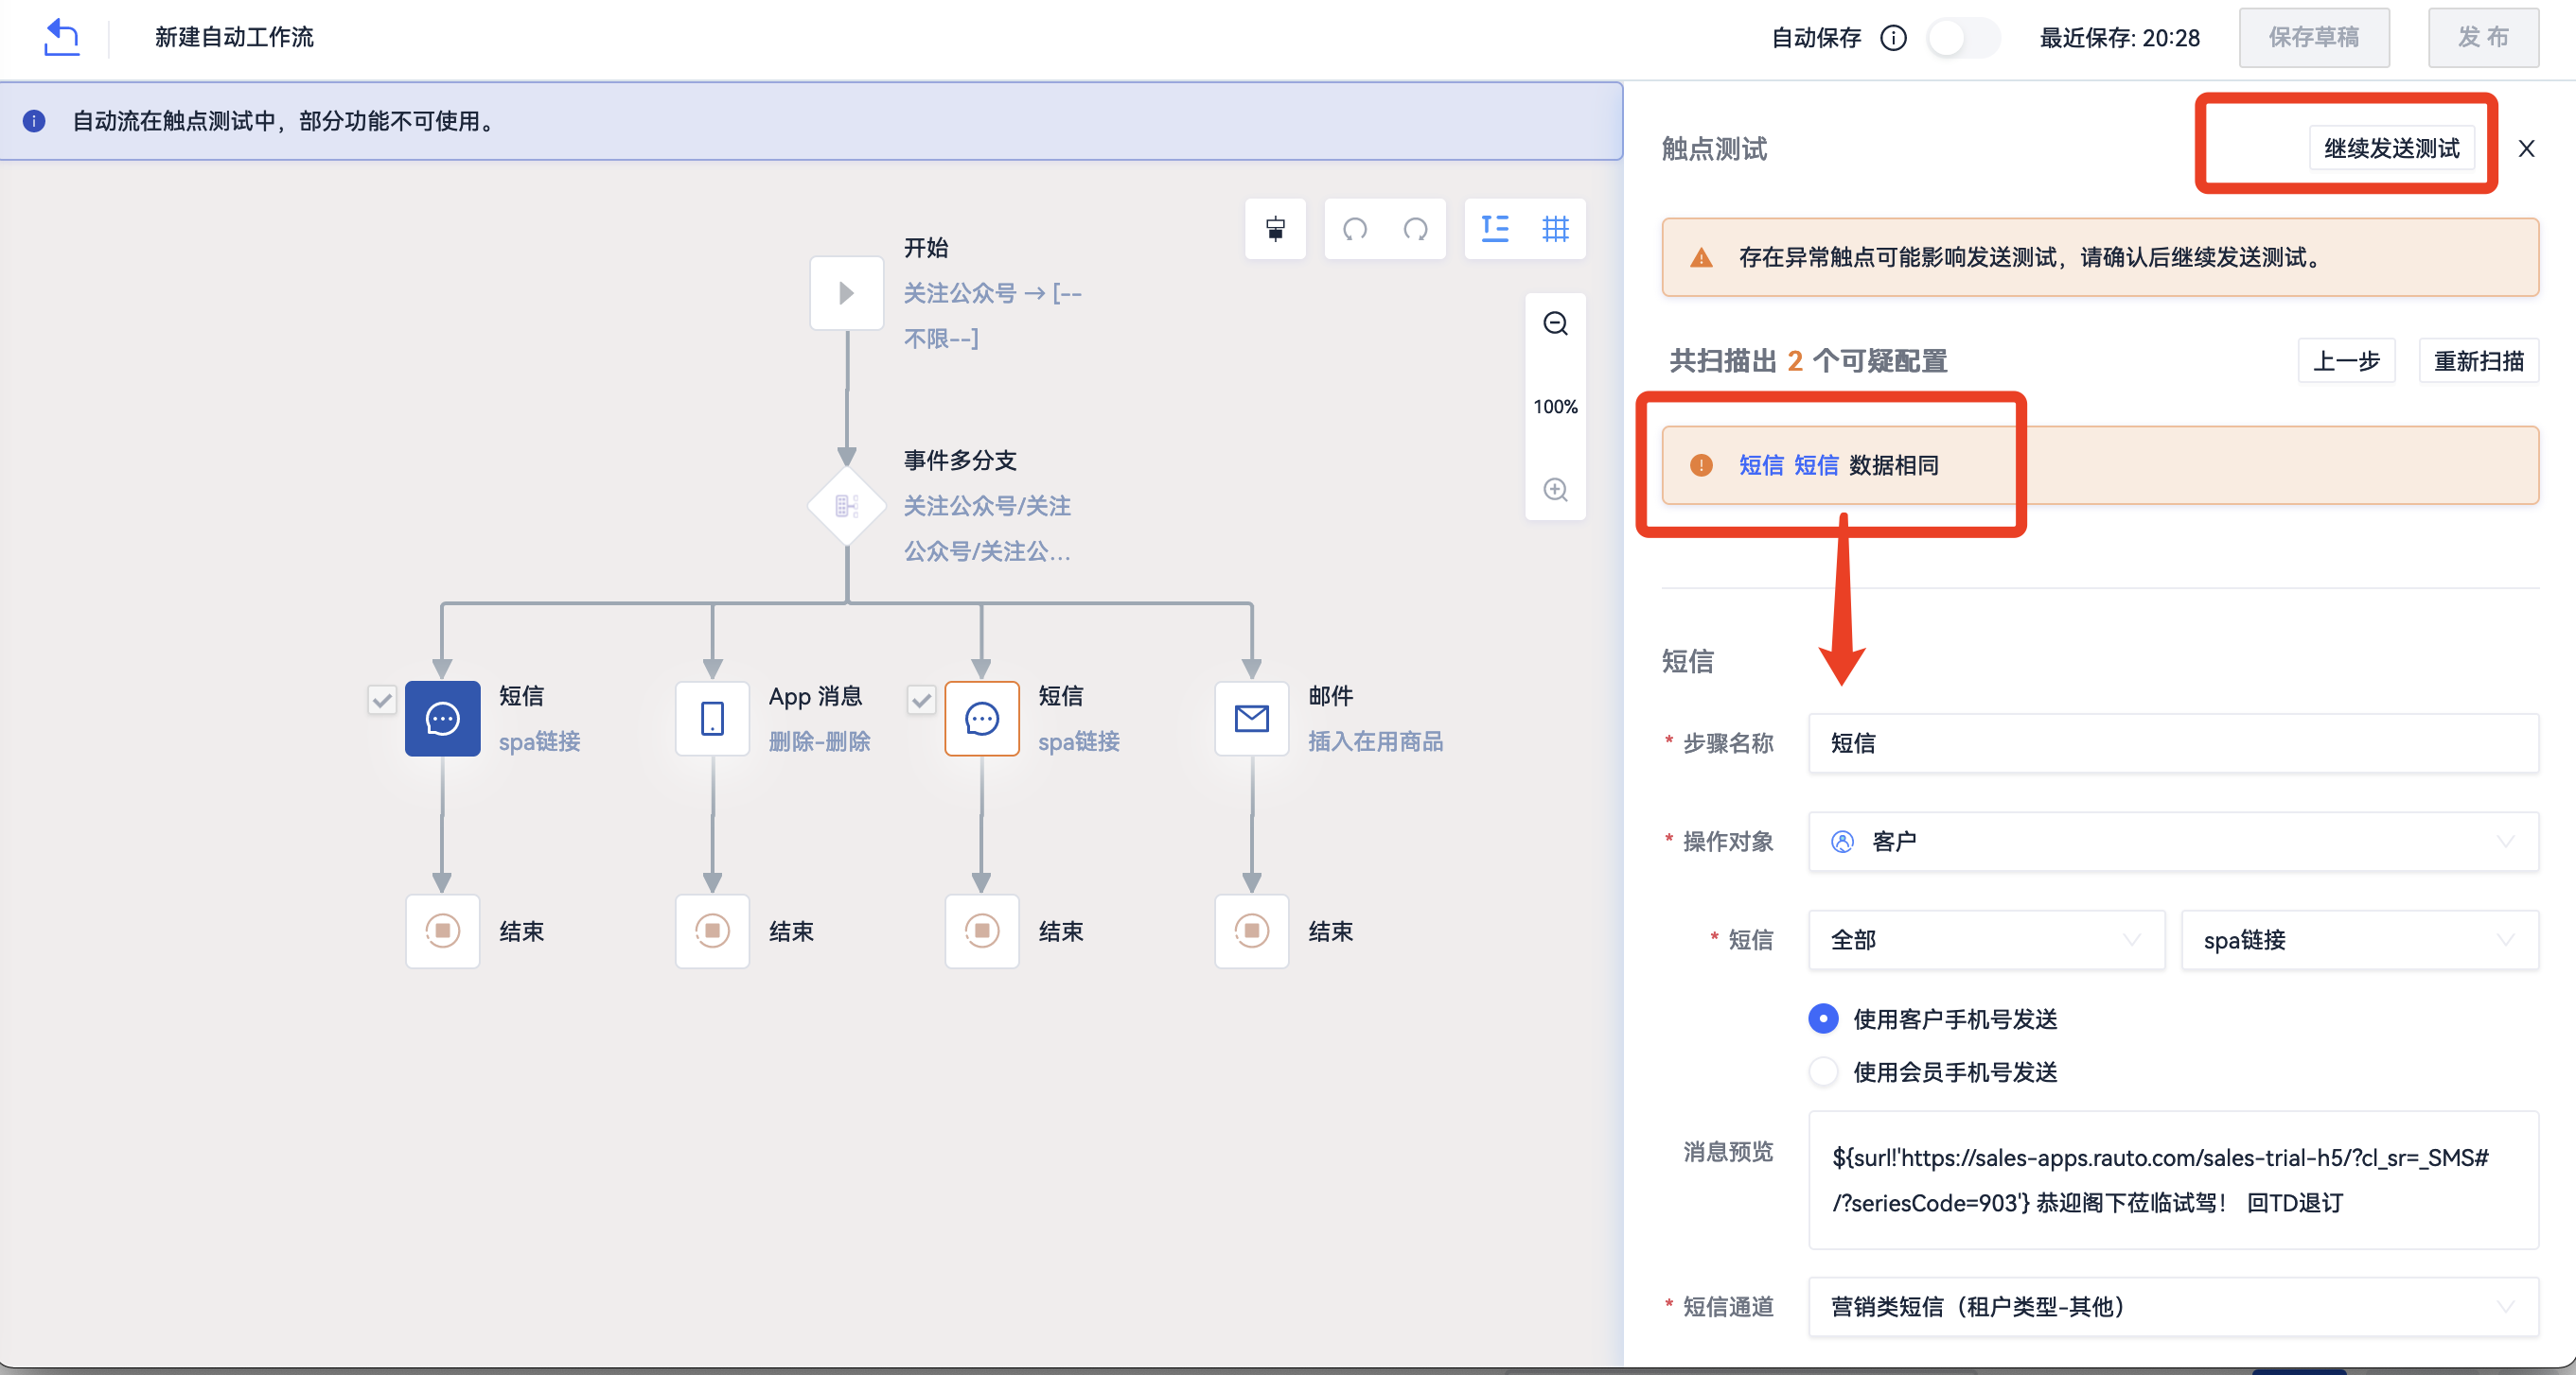The width and height of the screenshot is (2576, 1375).
Task: Toggle checkbox beside orange-outlined 短信 node
Action: coord(922,701)
